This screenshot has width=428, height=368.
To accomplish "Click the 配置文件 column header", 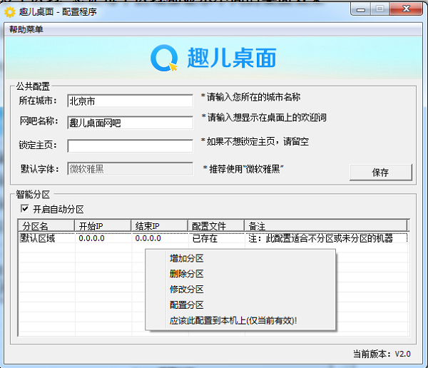I will pos(216,226).
